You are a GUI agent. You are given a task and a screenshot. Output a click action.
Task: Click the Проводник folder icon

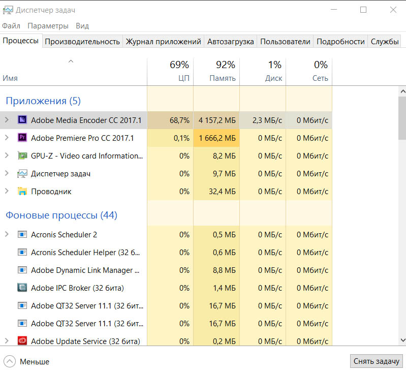(x=22, y=191)
